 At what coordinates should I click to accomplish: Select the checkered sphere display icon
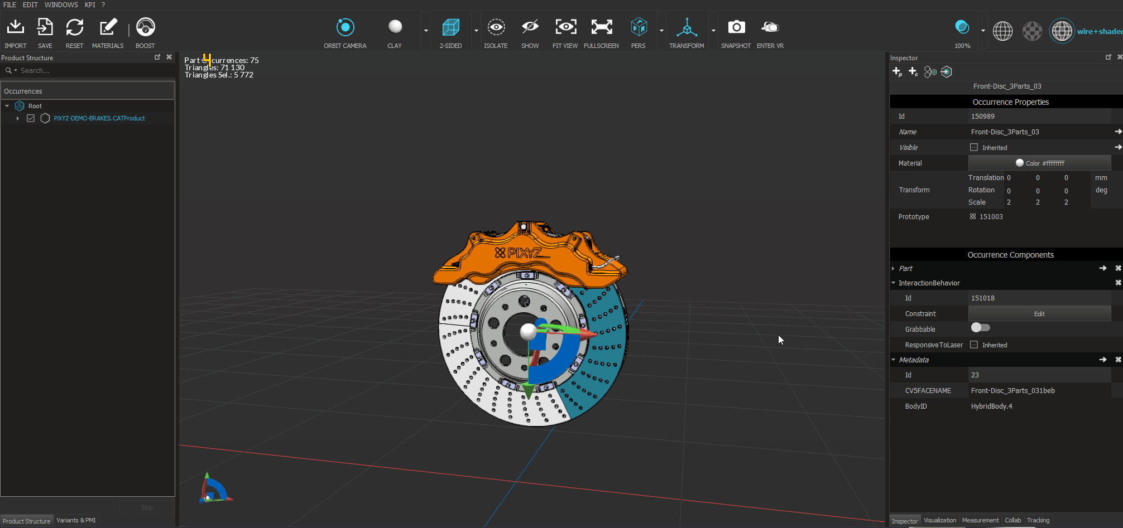pos(1032,31)
